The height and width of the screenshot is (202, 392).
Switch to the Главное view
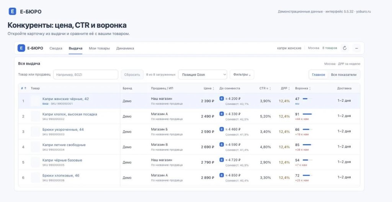tap(318, 75)
